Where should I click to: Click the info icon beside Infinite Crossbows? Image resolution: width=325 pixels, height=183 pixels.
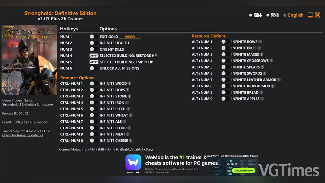click(271, 61)
